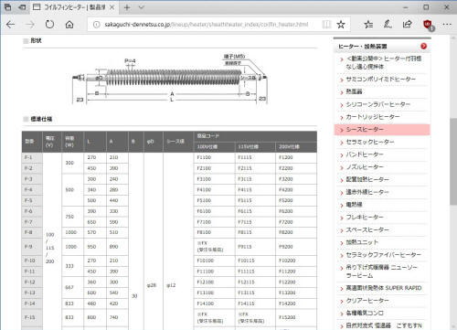Viewport: 457px width, 330px height.
Task: Open the セラミックヒーター sidebar item
Action: pos(370,143)
